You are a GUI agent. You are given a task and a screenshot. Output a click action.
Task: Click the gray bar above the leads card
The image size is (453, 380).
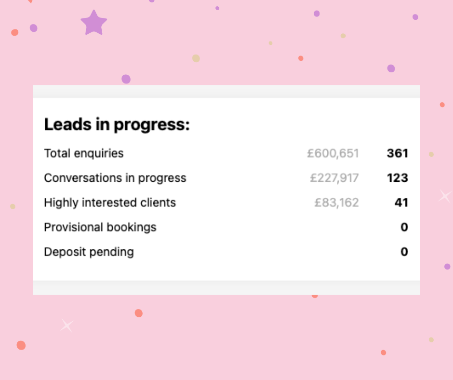point(226,91)
